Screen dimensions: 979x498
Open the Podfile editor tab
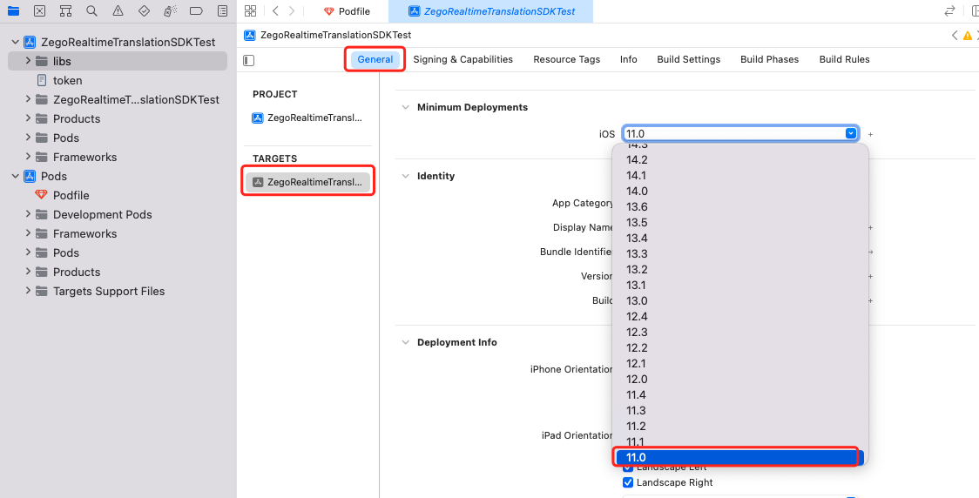[x=348, y=11]
